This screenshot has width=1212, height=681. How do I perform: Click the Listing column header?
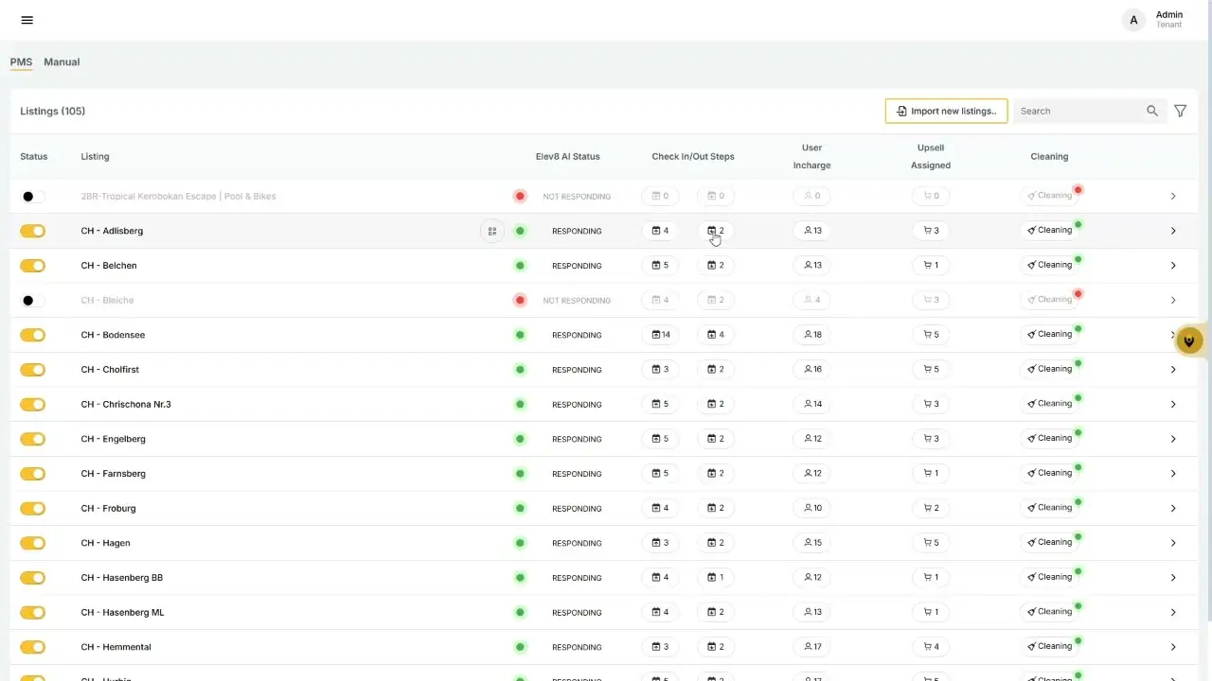(95, 157)
